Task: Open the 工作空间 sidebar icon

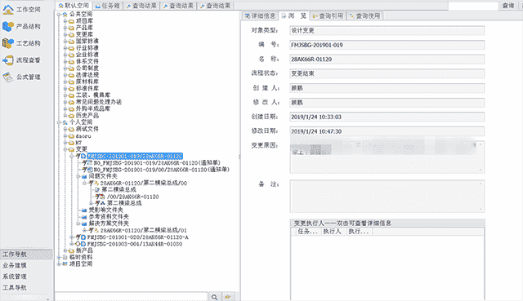Action: tap(8, 10)
